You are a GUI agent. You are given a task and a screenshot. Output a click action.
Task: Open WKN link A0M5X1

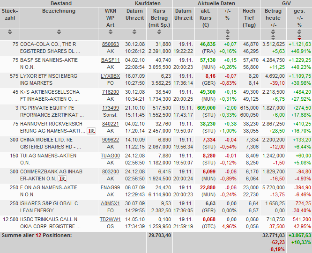(x=111, y=203)
